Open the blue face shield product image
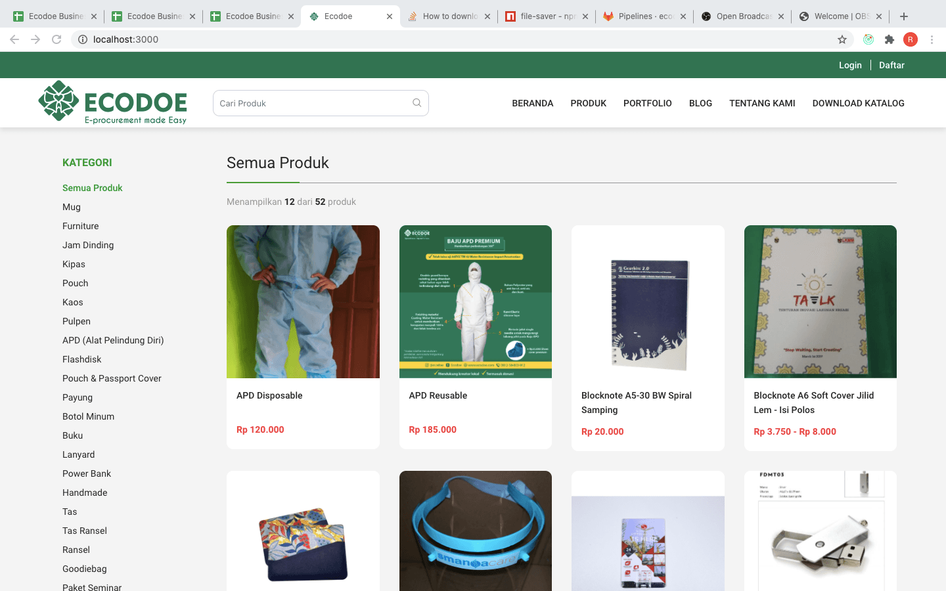This screenshot has width=946, height=591. (x=476, y=531)
